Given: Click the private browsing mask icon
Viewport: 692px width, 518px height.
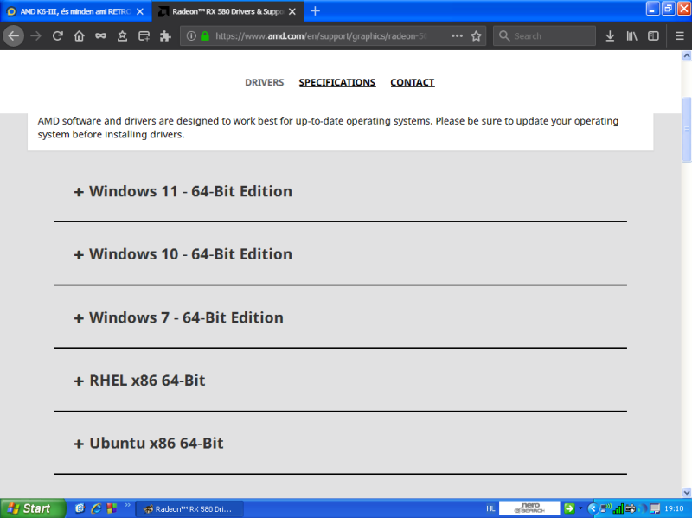Looking at the screenshot, I should coord(100,36).
